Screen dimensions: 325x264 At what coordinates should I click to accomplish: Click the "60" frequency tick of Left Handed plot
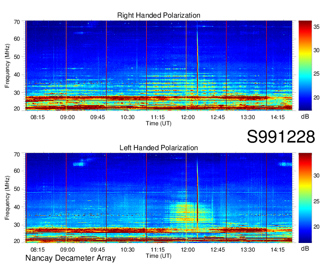coord(17,171)
